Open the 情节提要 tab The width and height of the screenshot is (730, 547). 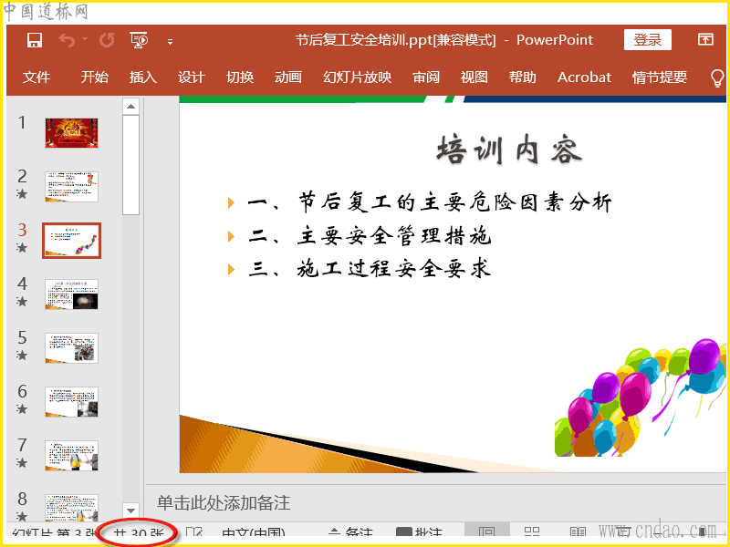pyautogui.click(x=659, y=77)
